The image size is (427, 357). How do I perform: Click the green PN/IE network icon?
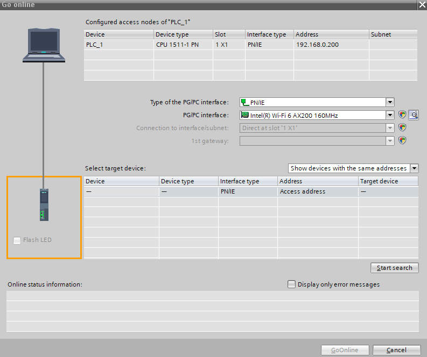point(244,103)
